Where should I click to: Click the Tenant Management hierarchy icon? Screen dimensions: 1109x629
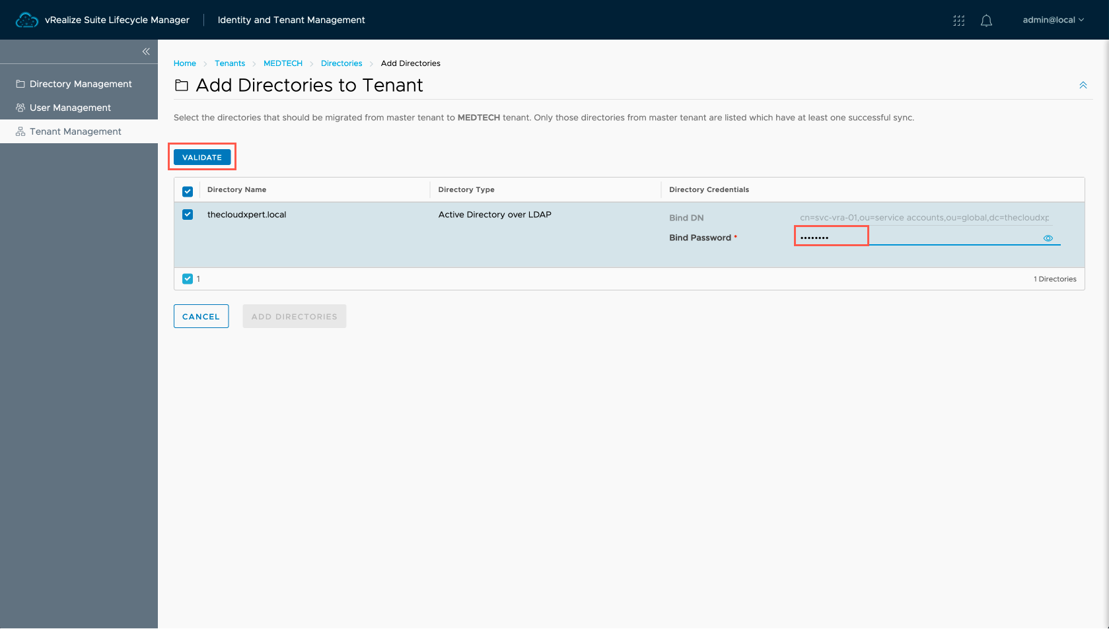20,131
